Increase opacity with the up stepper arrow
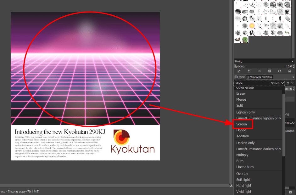296x195 pixels. (294, 88)
